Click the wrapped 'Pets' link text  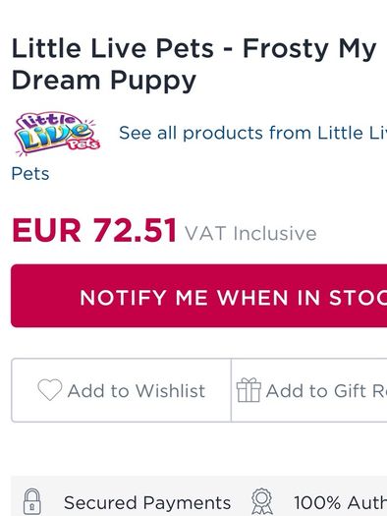[x=30, y=174]
